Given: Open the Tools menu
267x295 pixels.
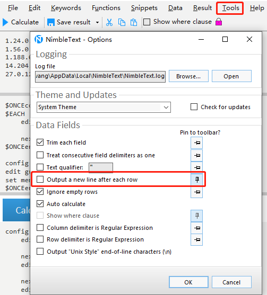Looking at the screenshot, I should pyautogui.click(x=230, y=8).
